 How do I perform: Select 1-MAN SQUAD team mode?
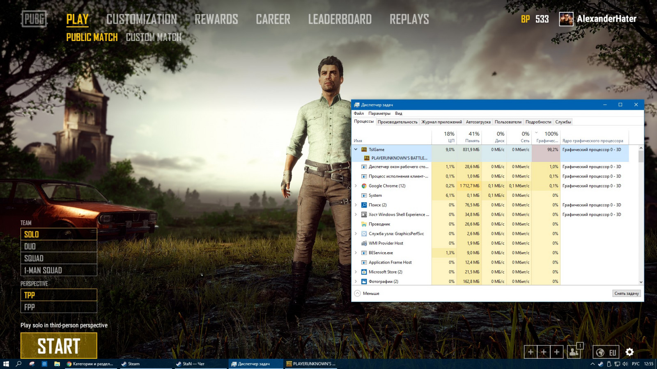[x=59, y=270]
